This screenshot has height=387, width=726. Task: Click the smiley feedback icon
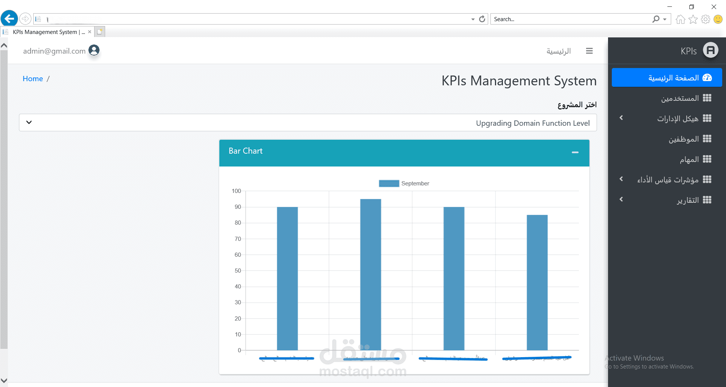tap(718, 19)
